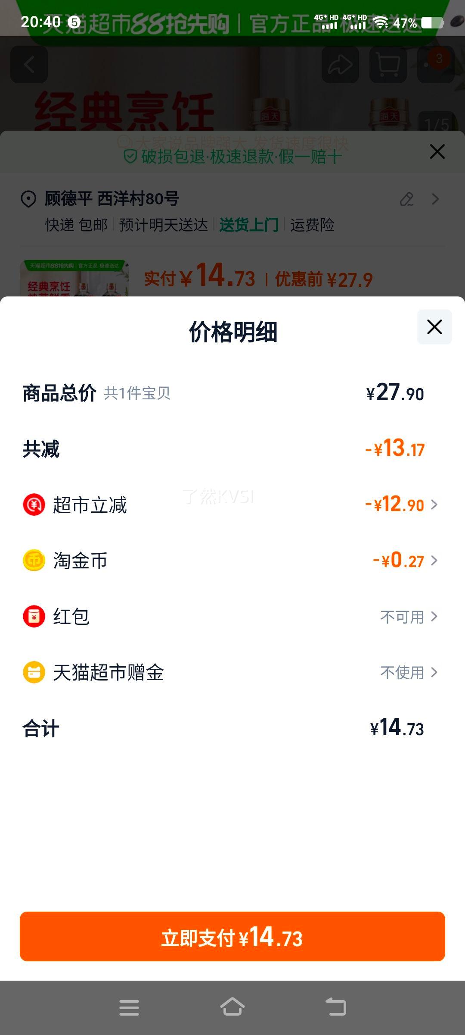Tap the 红包 red envelope icon
The width and height of the screenshot is (465, 1035).
pyautogui.click(x=34, y=616)
